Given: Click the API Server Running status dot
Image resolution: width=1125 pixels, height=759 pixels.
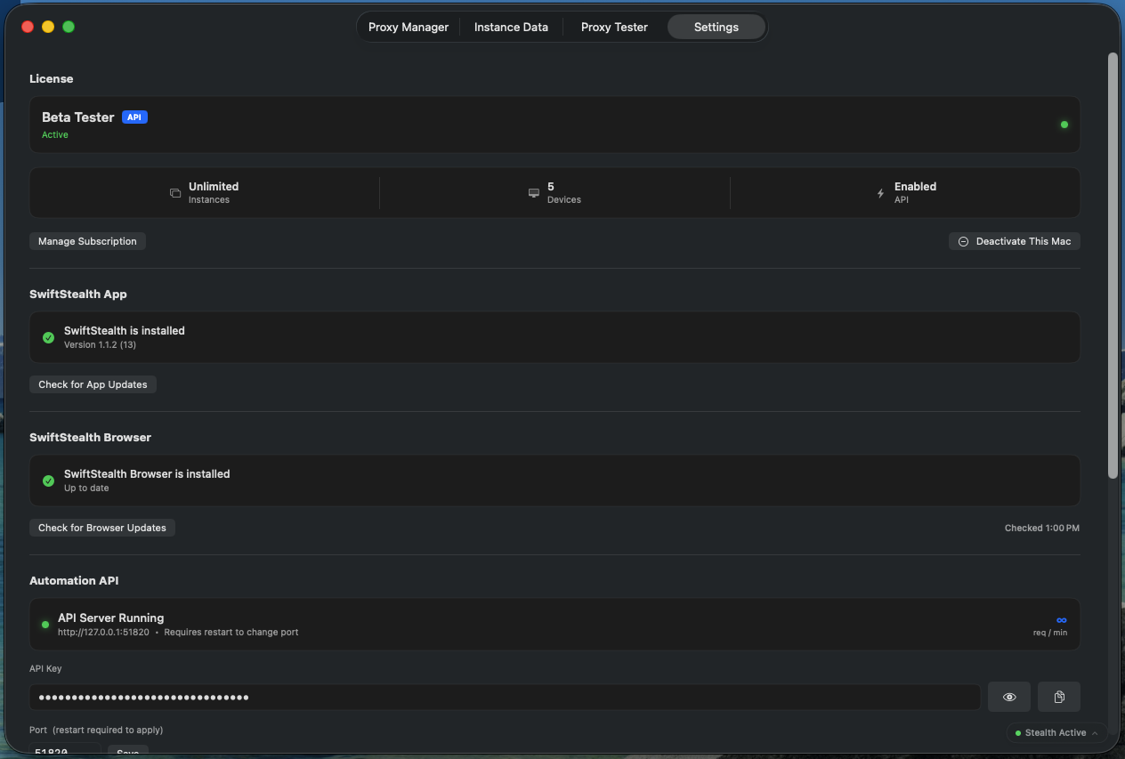Looking at the screenshot, I should point(45,625).
